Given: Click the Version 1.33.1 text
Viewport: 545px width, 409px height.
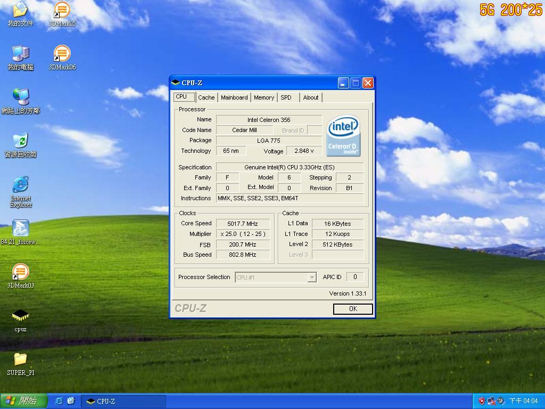Looking at the screenshot, I should click(x=348, y=293).
